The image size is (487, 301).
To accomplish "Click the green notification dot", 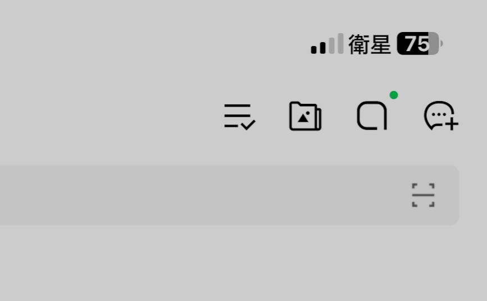I will point(394,95).
